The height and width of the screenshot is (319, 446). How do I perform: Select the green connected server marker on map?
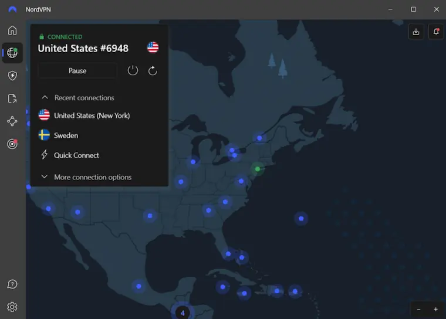pos(258,169)
